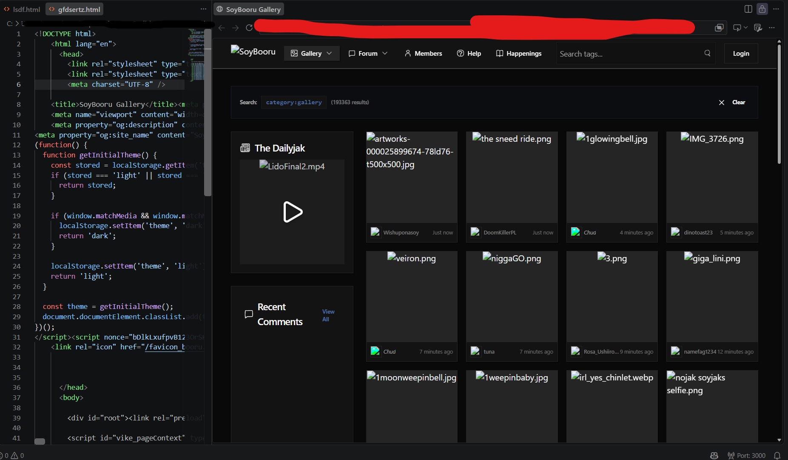
Task: Open the Happenings page
Action: pyautogui.click(x=519, y=53)
